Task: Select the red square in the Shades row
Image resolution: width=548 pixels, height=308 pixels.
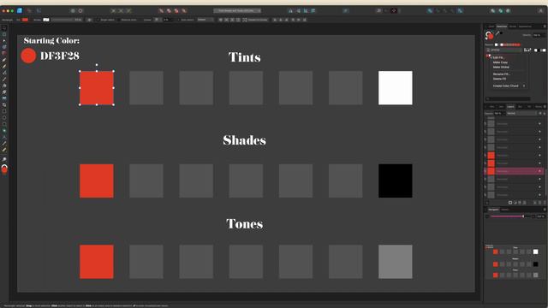Action: [x=97, y=181]
